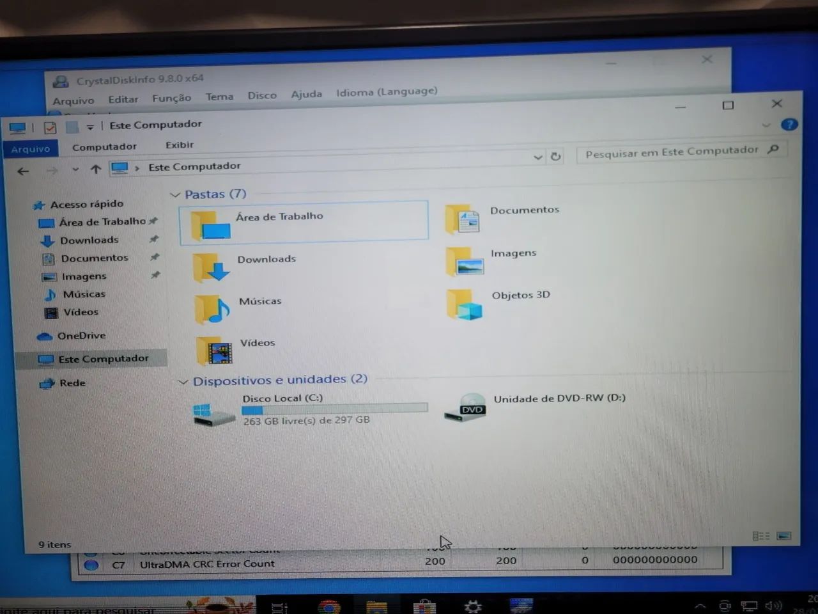This screenshot has width=818, height=614.
Task: Switch to details view in status bar
Action: click(760, 536)
